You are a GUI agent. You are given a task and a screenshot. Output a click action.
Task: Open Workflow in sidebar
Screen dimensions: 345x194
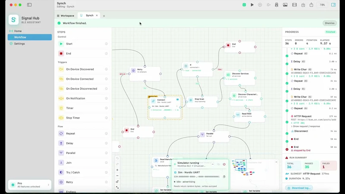click(x=30, y=37)
